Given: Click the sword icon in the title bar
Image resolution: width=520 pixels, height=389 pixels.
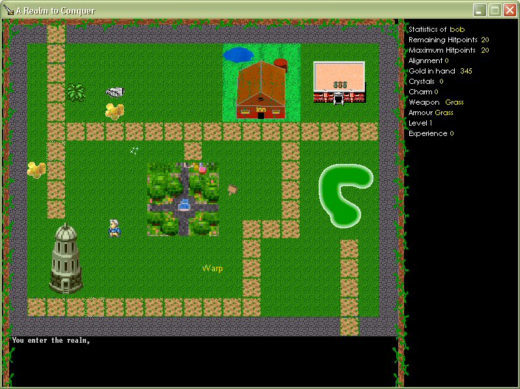Looking at the screenshot, I should point(8,10).
